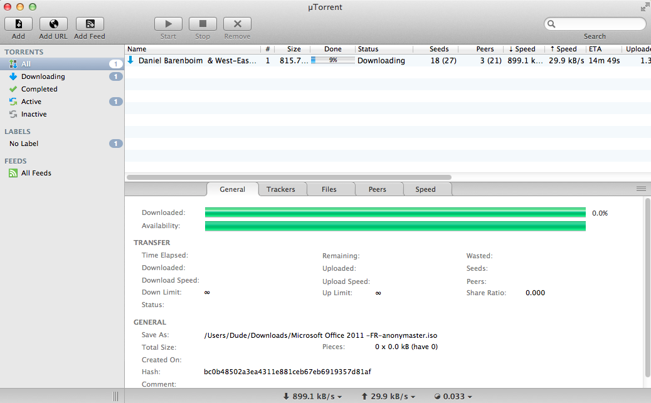
Task: Click the vertical scrollbar of the details pane
Action: tap(648, 288)
